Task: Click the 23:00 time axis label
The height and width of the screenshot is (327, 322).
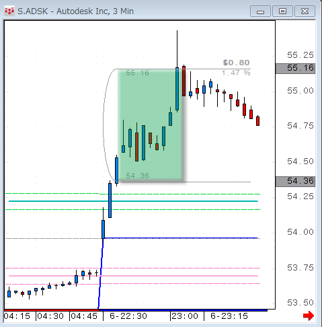Action: click(x=185, y=316)
